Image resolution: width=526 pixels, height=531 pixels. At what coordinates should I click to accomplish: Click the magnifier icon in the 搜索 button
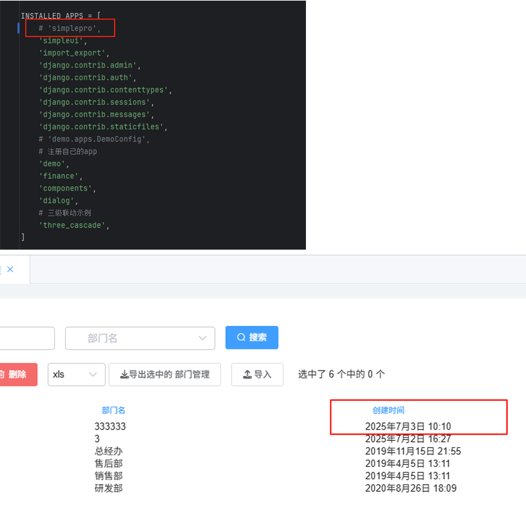[x=241, y=338]
